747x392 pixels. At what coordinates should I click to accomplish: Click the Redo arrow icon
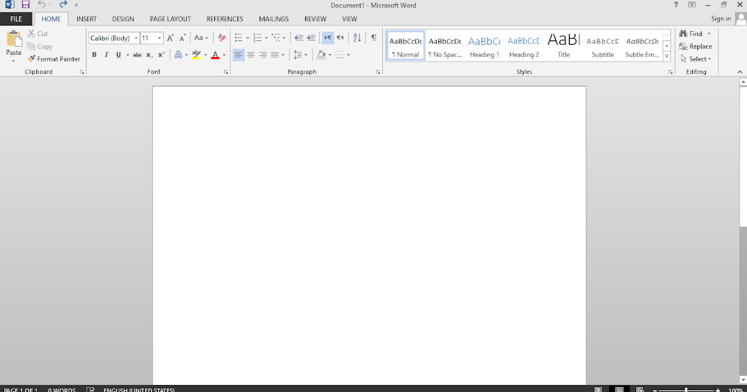(63, 4)
